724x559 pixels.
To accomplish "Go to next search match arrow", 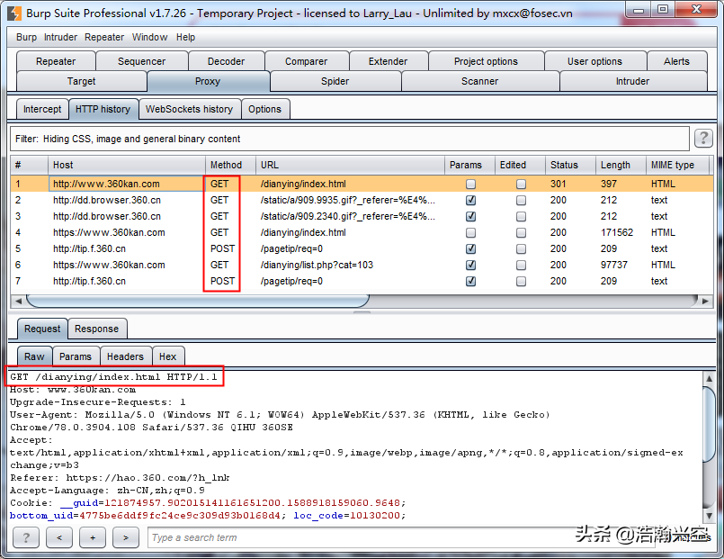I will click(x=126, y=537).
